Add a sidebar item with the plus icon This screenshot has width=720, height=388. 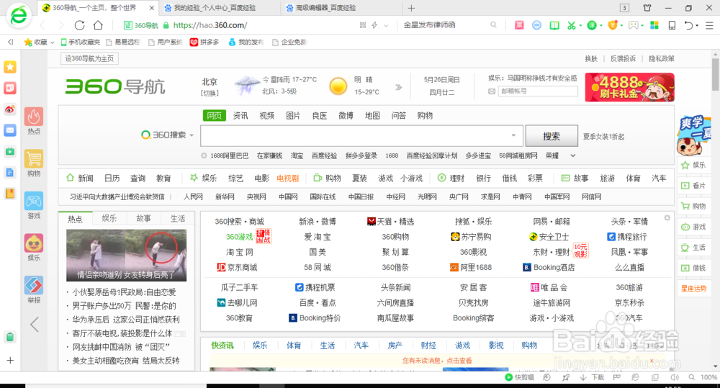[10, 361]
